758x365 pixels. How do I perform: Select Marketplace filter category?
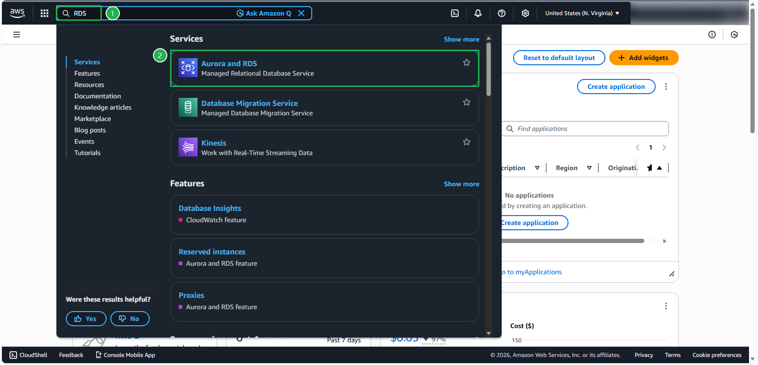tap(93, 119)
